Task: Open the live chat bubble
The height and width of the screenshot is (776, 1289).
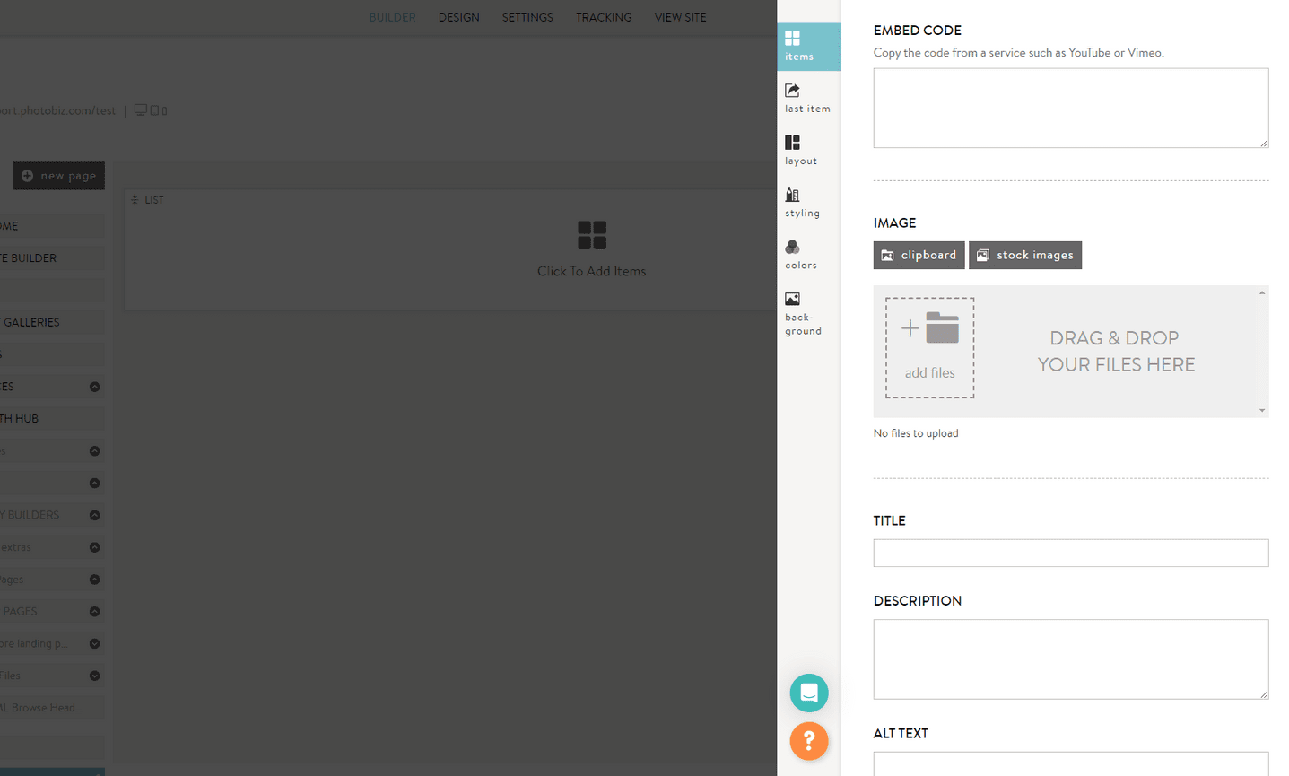Action: pos(808,693)
